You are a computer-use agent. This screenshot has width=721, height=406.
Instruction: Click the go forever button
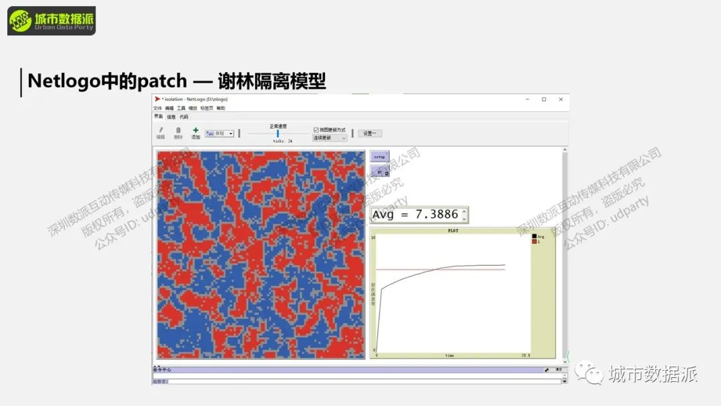click(x=380, y=172)
